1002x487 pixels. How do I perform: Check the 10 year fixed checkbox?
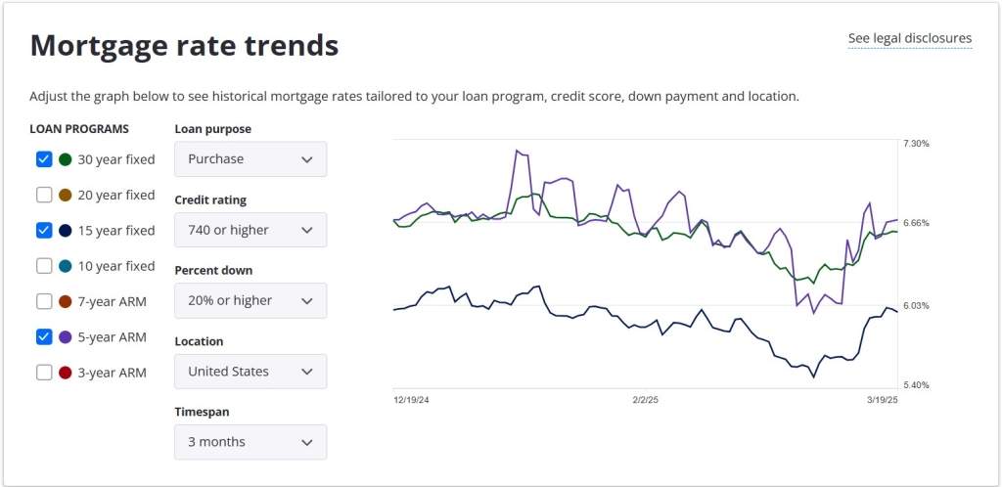pyautogui.click(x=44, y=266)
